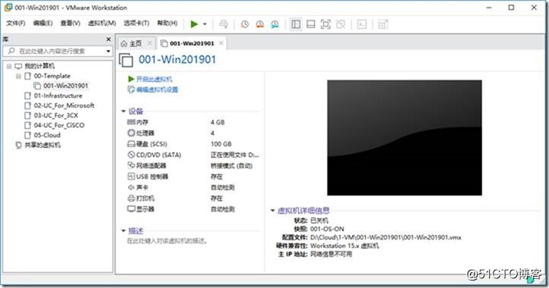Click the 声卡 device row

point(193,187)
